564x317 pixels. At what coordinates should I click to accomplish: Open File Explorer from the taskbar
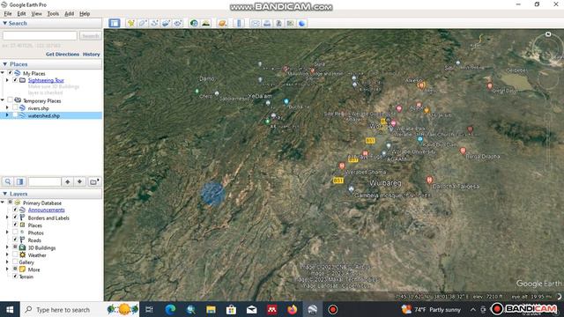click(211, 309)
